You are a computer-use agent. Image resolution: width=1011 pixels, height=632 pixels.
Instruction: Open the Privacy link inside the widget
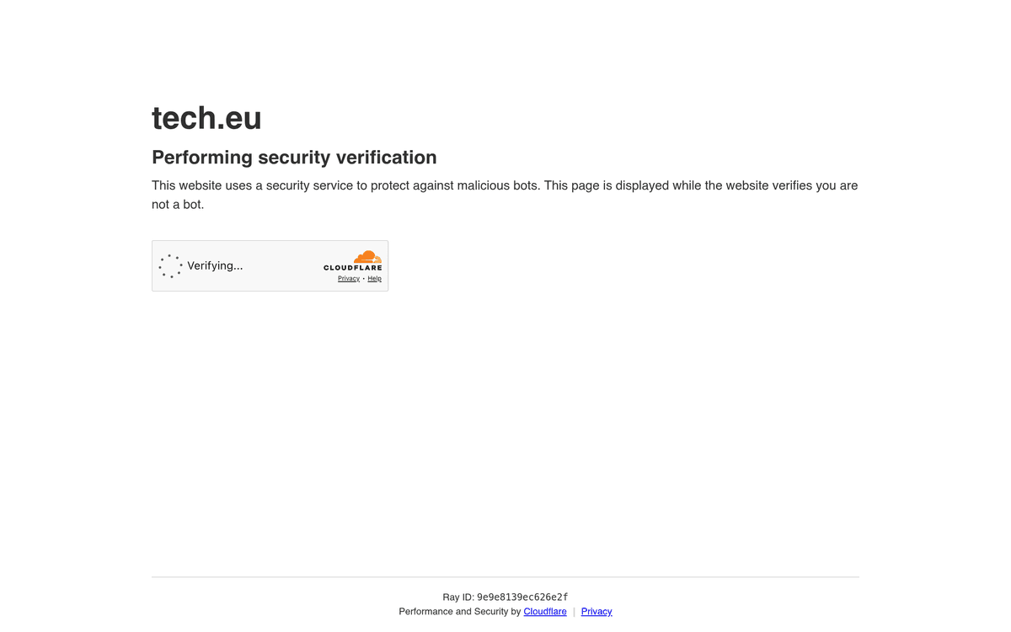coord(348,278)
